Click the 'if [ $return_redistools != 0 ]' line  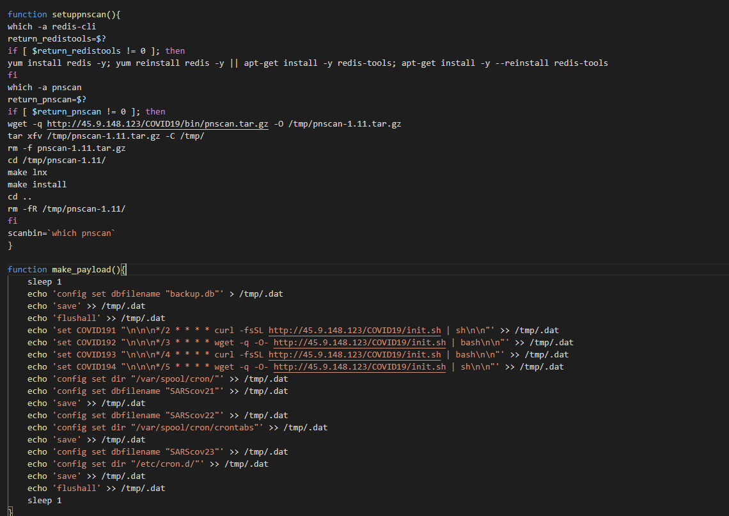point(96,51)
